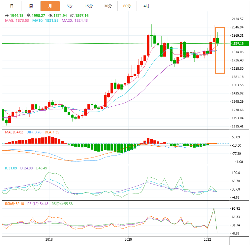
Task: Switch to the 4时 chart tab
Action: click(146, 6)
